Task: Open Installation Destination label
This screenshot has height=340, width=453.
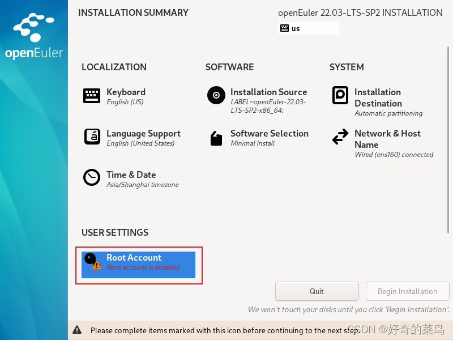Action: pyautogui.click(x=378, y=97)
